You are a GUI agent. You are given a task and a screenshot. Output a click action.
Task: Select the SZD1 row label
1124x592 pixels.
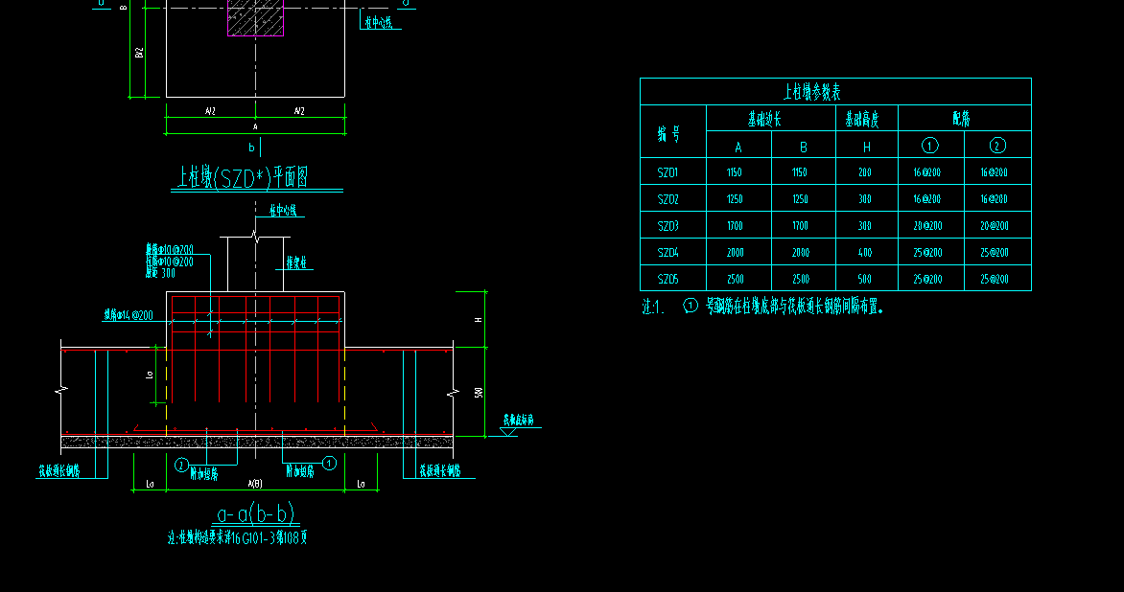click(x=667, y=172)
